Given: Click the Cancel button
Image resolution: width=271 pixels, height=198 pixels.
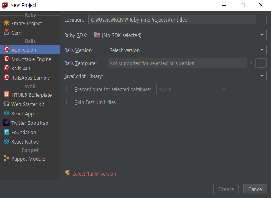Looking at the screenshot, I should point(255,189).
